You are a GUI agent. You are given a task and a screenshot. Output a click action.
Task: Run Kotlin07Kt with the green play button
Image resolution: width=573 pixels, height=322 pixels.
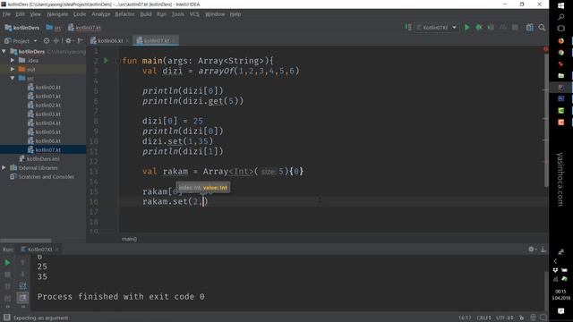point(466,28)
